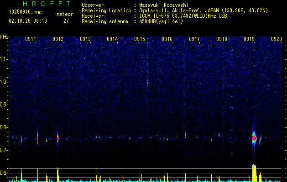The height and width of the screenshot is (182, 287).
Task: Click the 0912 time marker
Action: click(58, 39)
